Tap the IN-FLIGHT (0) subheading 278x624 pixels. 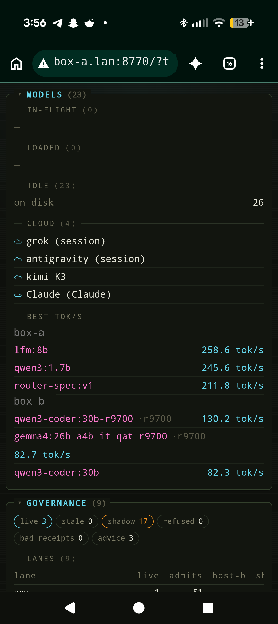pos(62,110)
